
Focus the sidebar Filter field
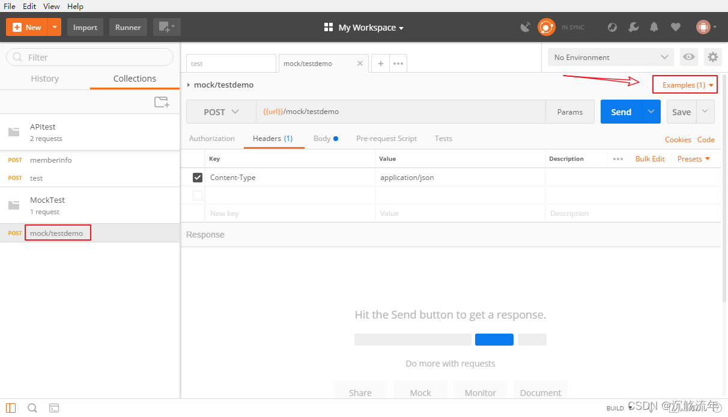(90, 57)
